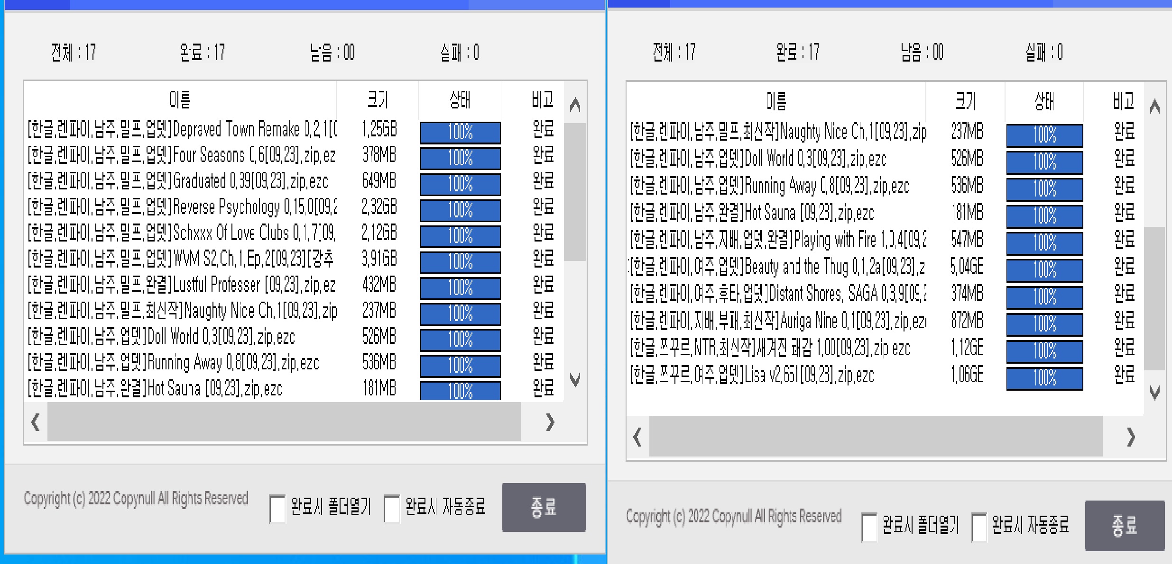Click scroll left arrow in right list
The image size is (1172, 564).
click(637, 437)
